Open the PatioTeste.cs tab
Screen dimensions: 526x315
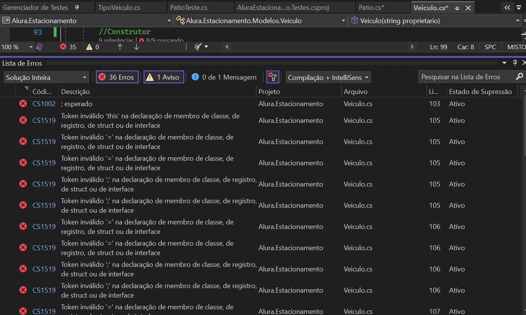point(189,8)
